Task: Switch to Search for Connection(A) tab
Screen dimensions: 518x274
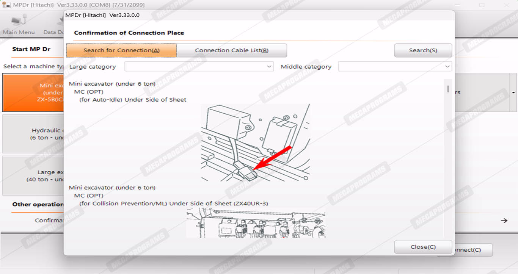Action: tap(121, 50)
